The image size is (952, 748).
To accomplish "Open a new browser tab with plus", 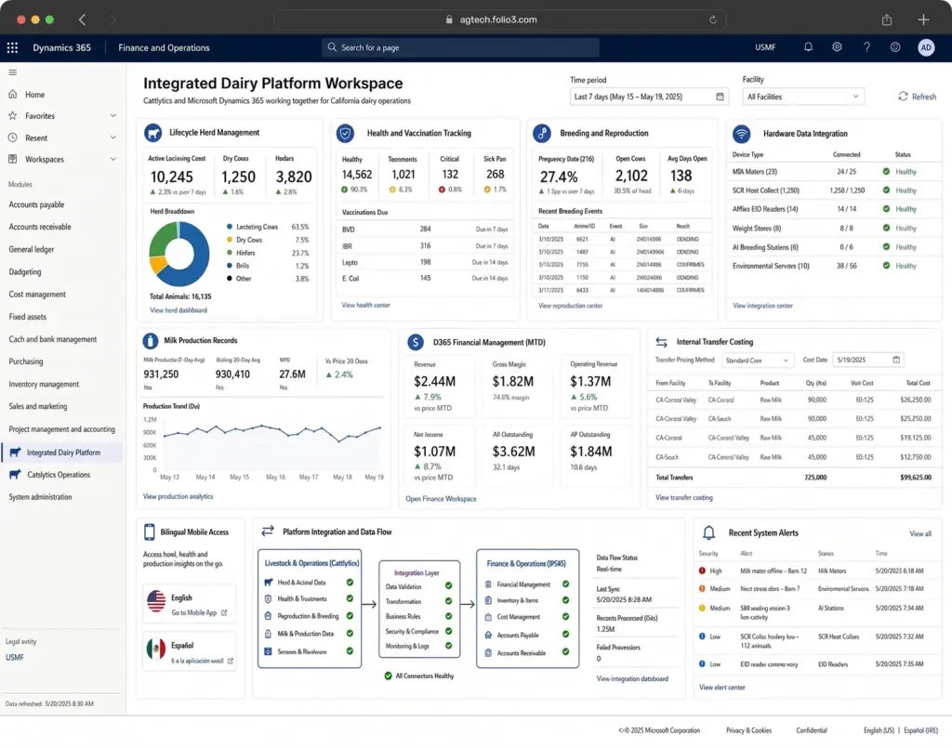I will click(923, 20).
